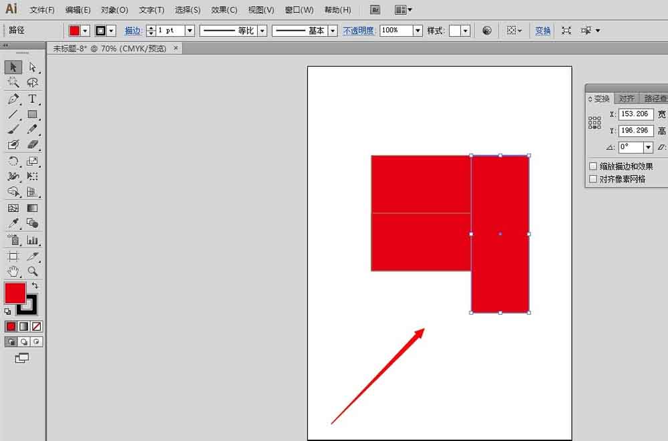Enable the 对齐像素网格 checkbox
Image resolution: width=668 pixels, height=441 pixels.
click(x=593, y=179)
